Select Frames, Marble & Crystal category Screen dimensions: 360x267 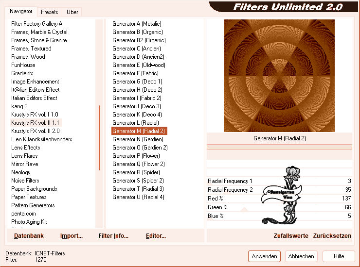(x=39, y=32)
